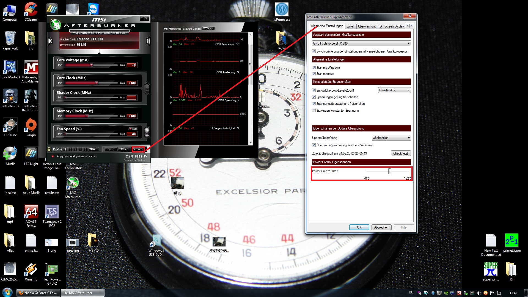The width and height of the screenshot is (528, 297).
Task: Open the Battlefield 3 desktop icon
Action: point(10,98)
